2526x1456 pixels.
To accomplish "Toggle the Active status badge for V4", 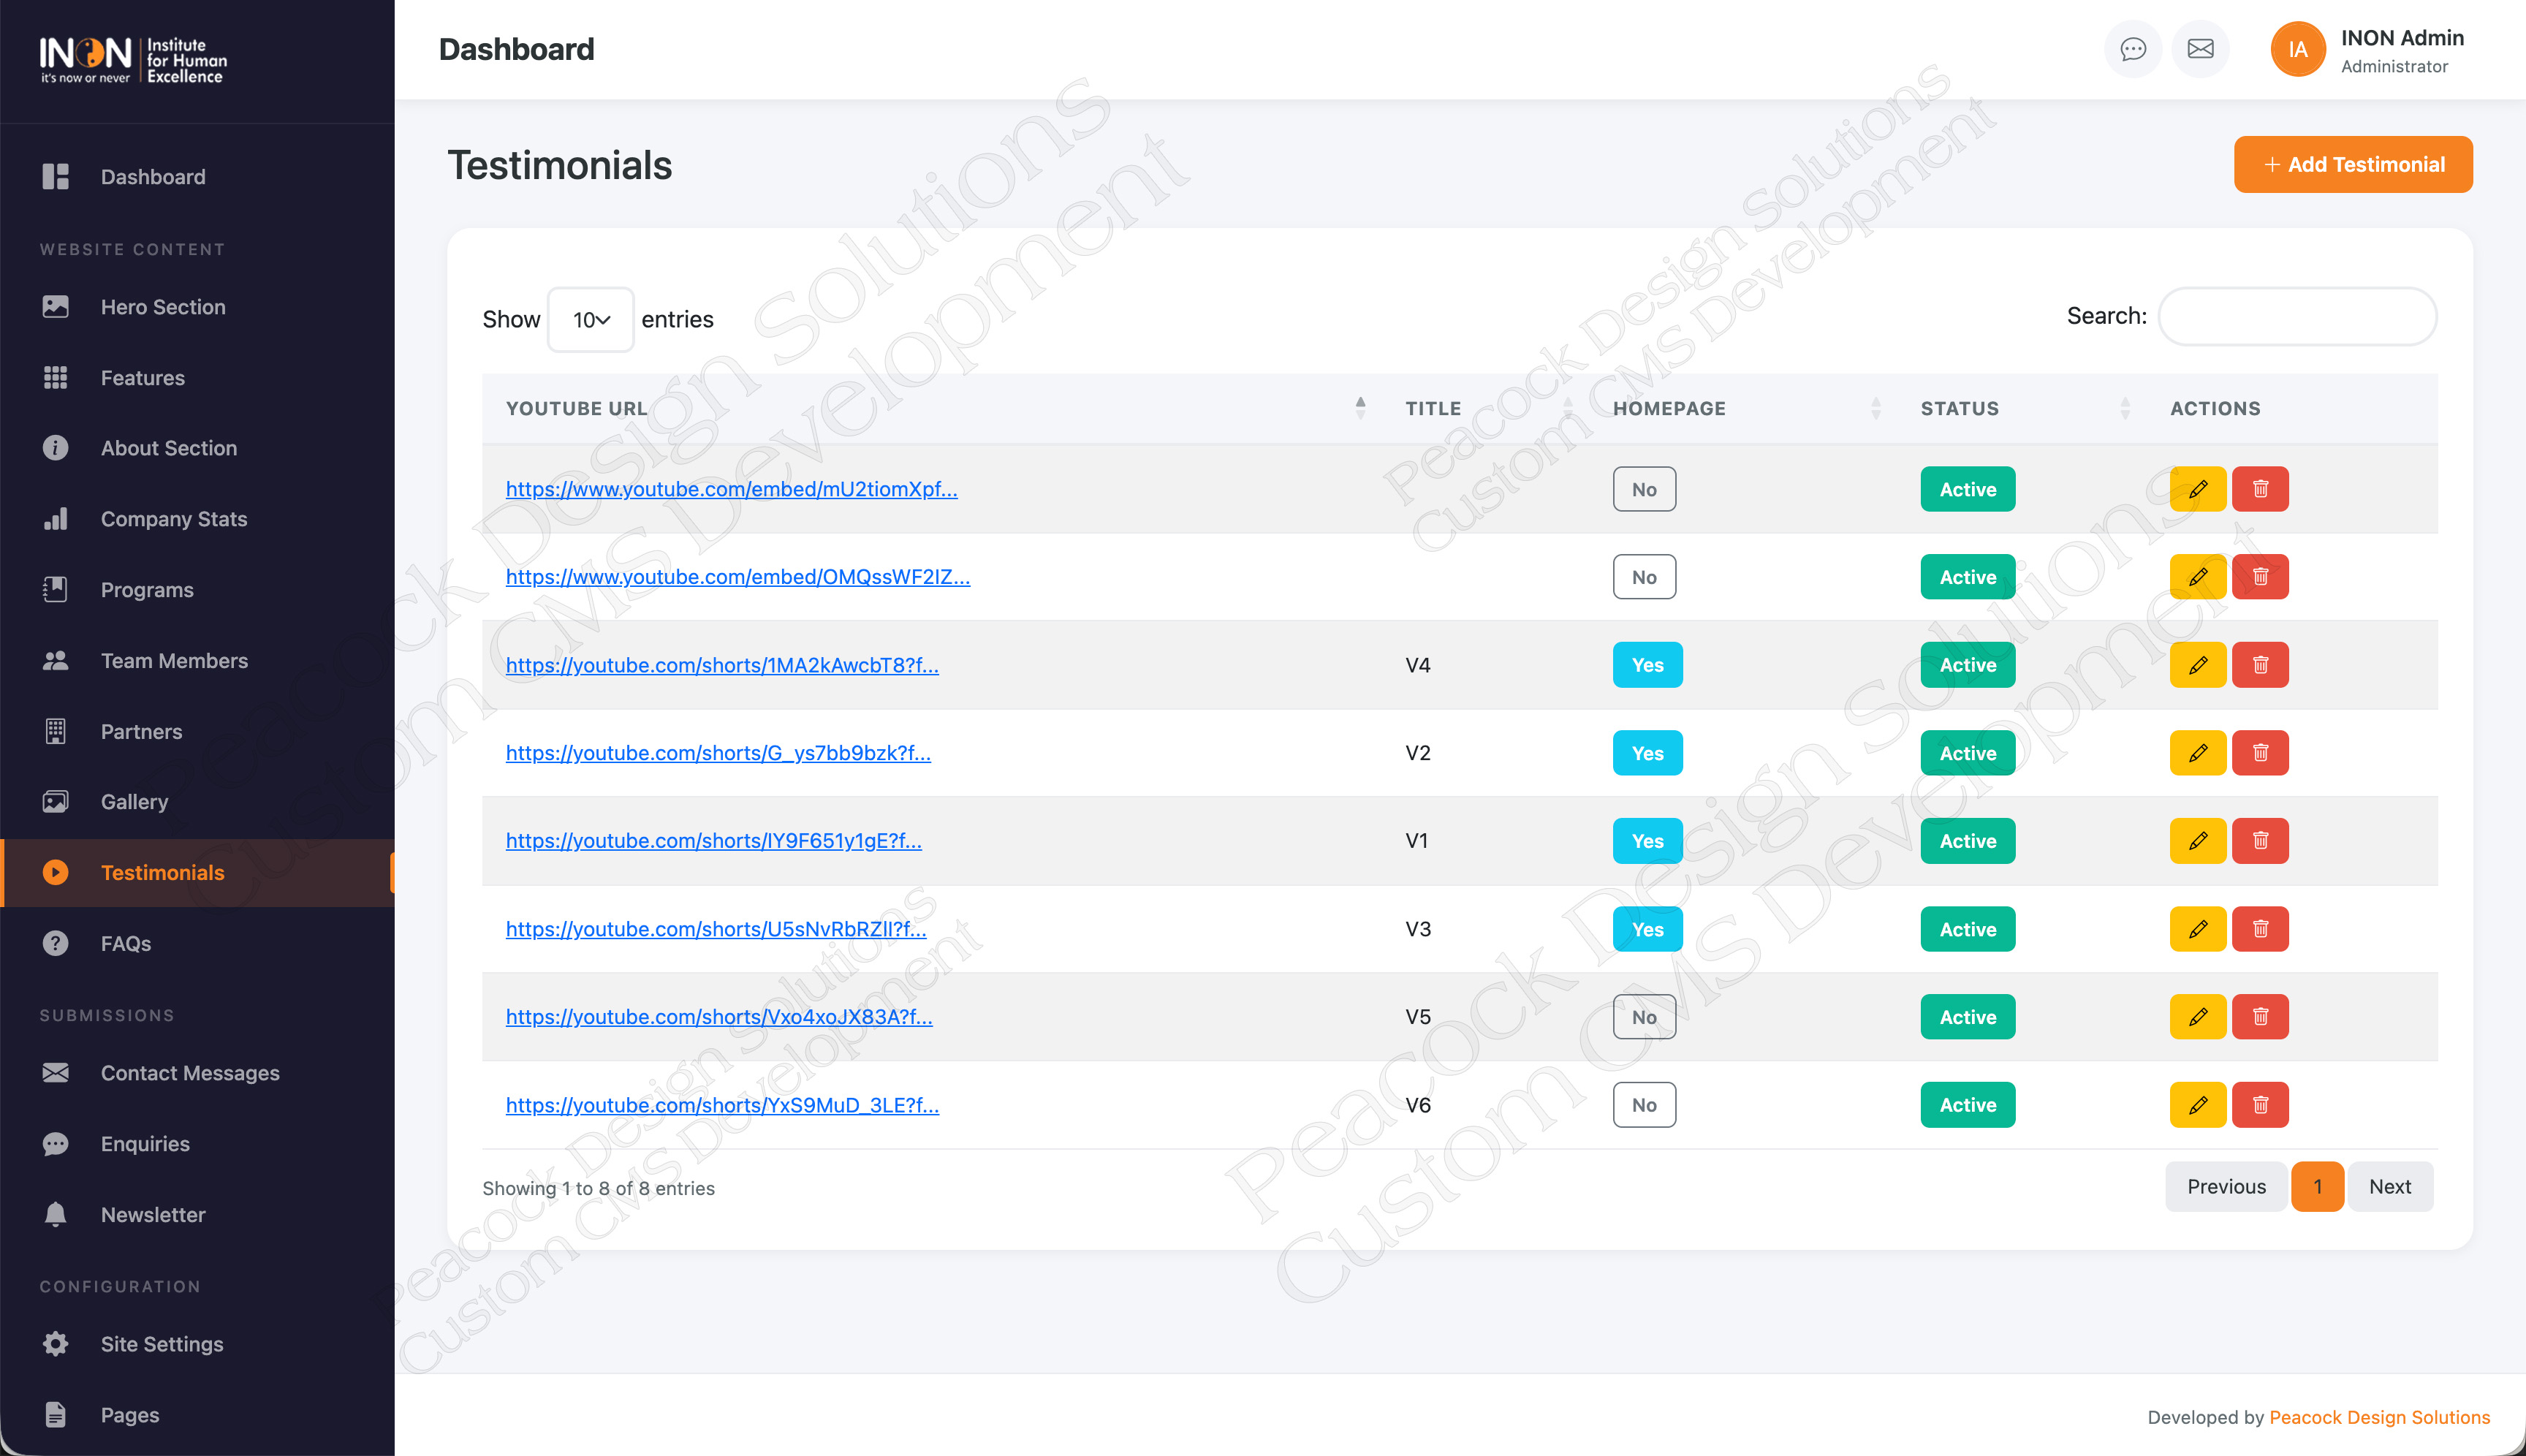I will click(x=1967, y=665).
